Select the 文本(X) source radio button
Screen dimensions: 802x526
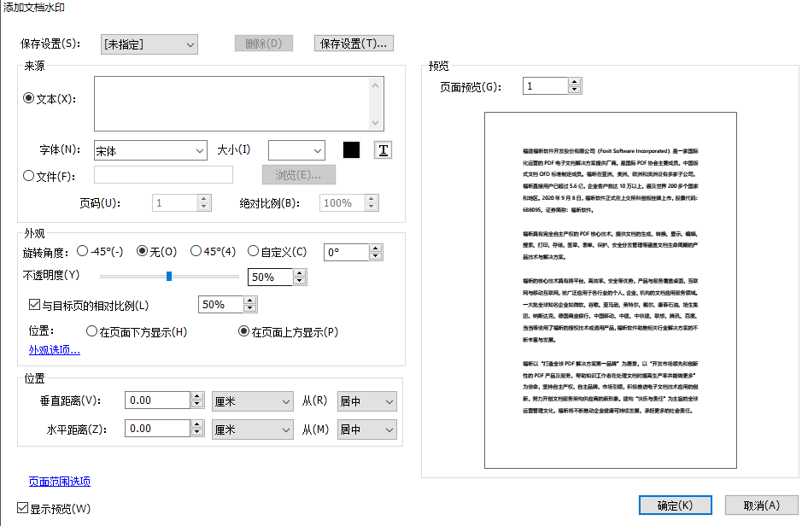click(x=30, y=97)
